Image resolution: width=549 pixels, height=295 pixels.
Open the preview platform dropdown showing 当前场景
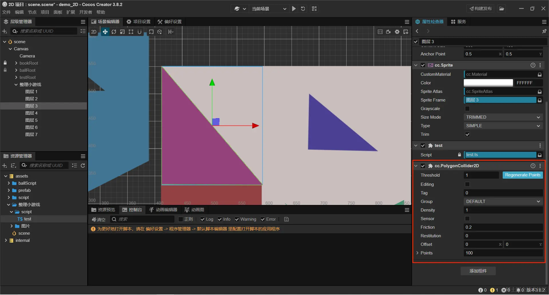click(269, 9)
